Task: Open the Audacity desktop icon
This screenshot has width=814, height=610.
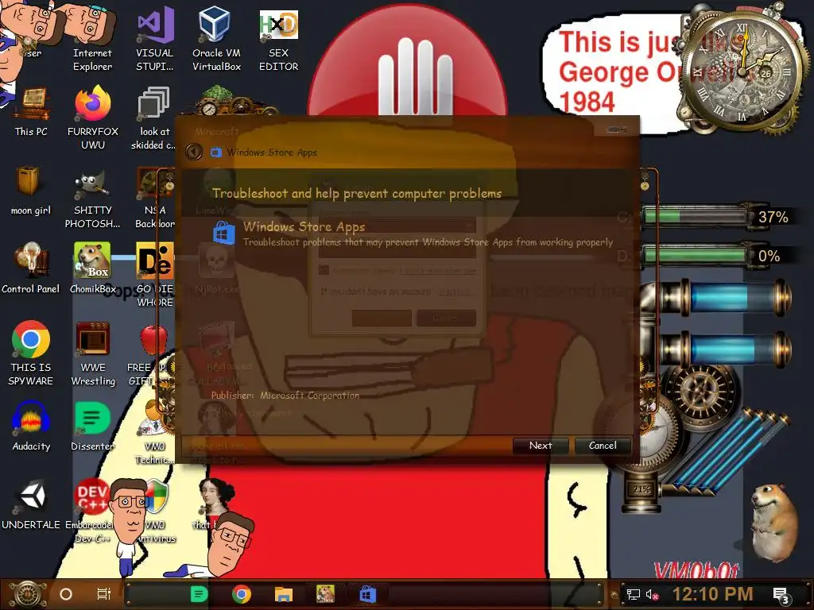Action: coord(31,427)
